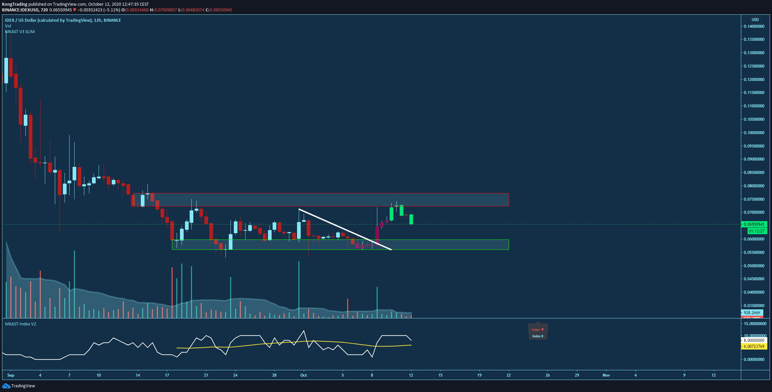772x392 pixels.
Task: Click the Index 8 label
Action: click(538, 336)
